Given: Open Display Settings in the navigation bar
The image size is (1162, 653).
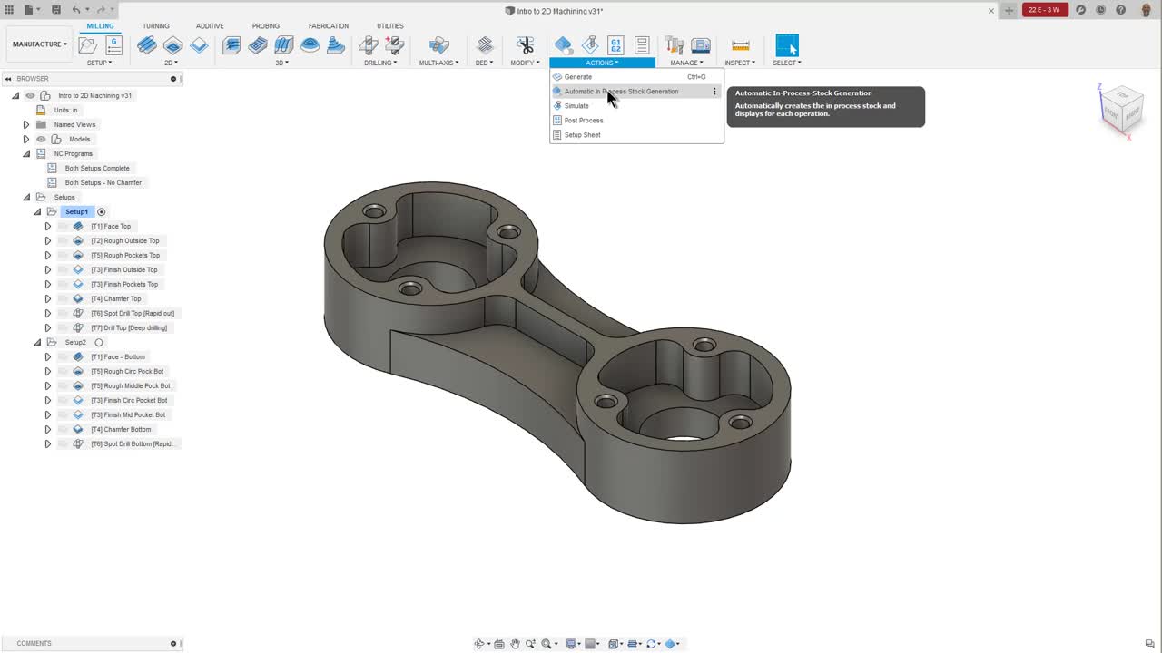Looking at the screenshot, I should point(573,644).
